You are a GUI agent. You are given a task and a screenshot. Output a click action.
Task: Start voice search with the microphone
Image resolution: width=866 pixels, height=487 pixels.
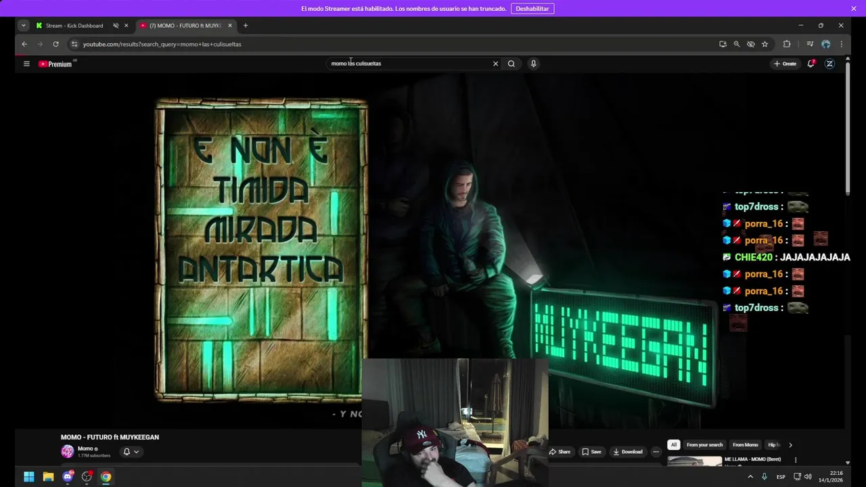pyautogui.click(x=533, y=64)
